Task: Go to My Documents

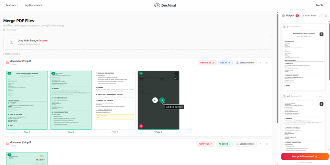Action: 34,5
